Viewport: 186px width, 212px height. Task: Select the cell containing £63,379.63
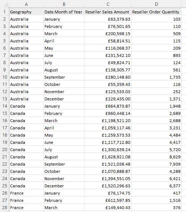tap(108, 19)
